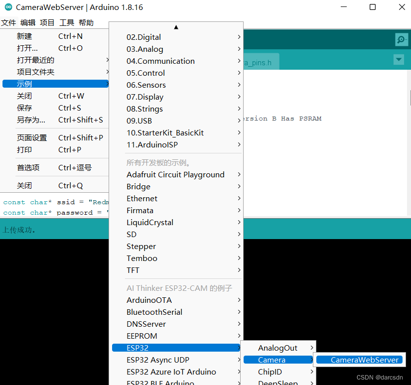Open the Firmata examples submenu

[176, 211]
